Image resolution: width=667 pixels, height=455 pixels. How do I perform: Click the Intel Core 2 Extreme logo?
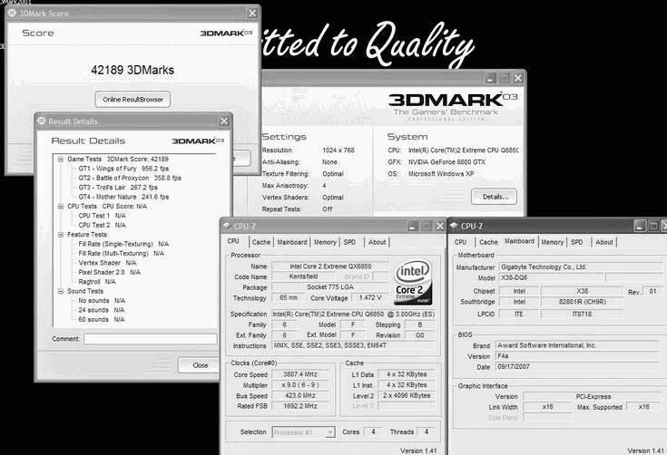(413, 283)
